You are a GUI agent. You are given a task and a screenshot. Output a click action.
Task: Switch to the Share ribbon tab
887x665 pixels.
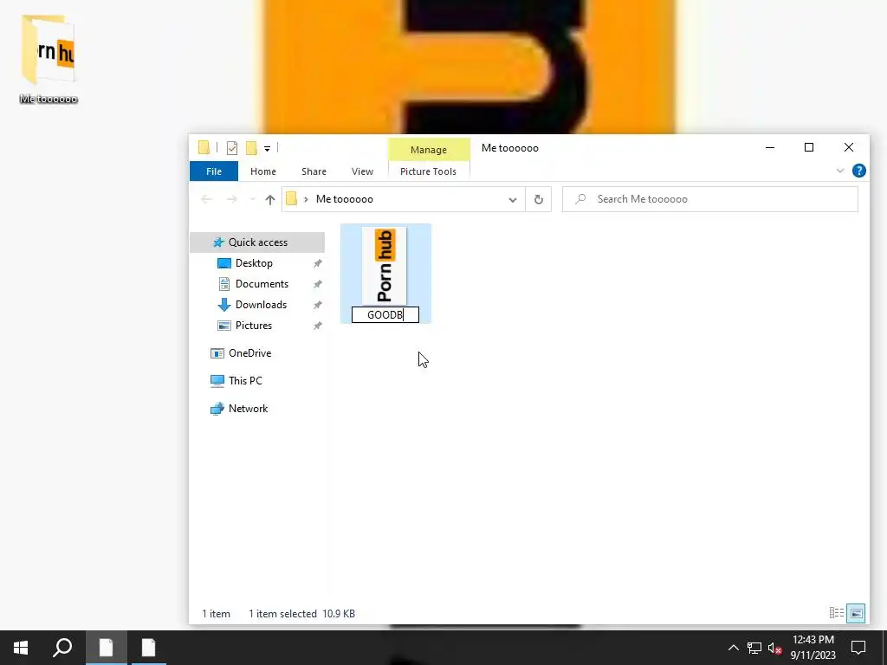click(x=314, y=171)
